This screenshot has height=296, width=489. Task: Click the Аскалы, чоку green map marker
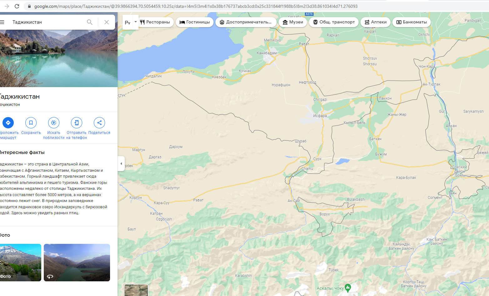coord(348,288)
